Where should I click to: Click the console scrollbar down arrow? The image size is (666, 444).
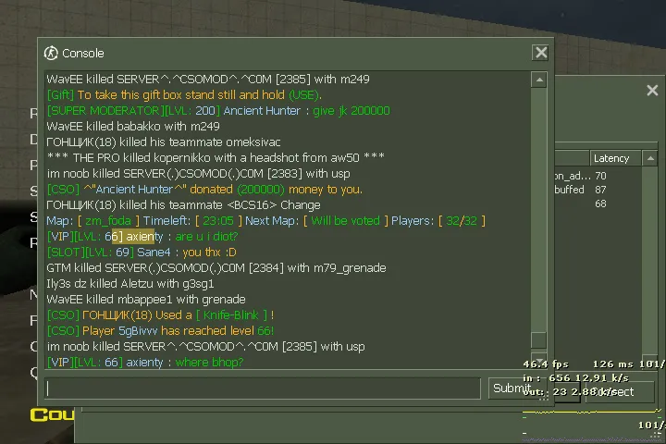click(x=539, y=360)
